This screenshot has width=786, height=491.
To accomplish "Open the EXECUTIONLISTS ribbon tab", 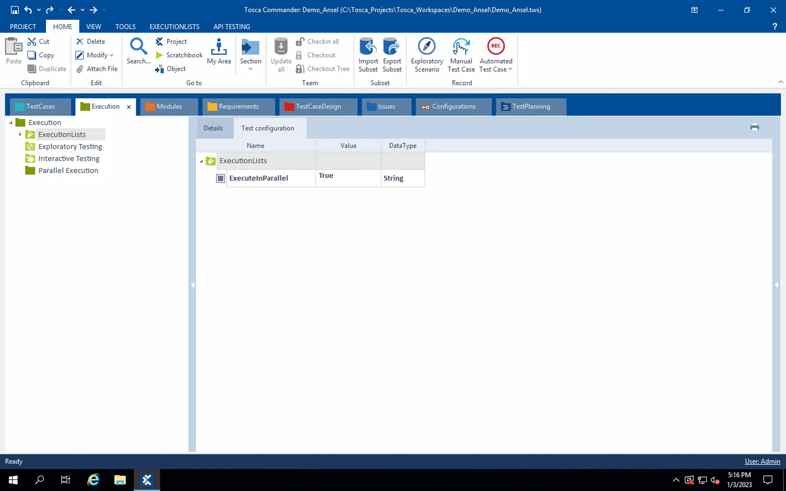I will click(x=174, y=26).
